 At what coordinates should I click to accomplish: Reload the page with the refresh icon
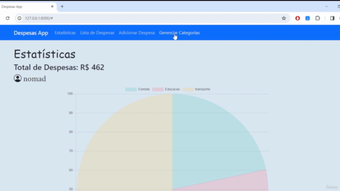click(x=7, y=18)
